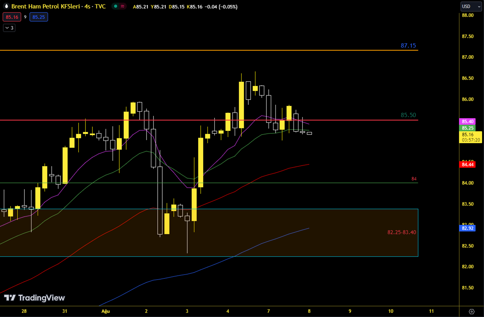Click the date 28 on time axis
The image size is (484, 317).
tap(24, 311)
